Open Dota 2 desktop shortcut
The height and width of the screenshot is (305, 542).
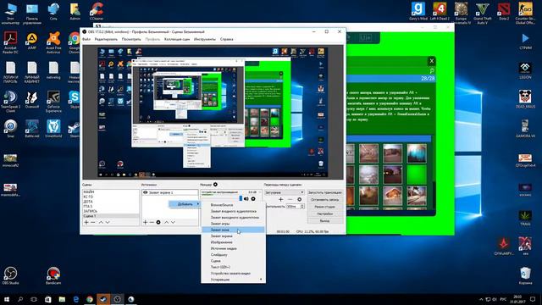click(504, 12)
